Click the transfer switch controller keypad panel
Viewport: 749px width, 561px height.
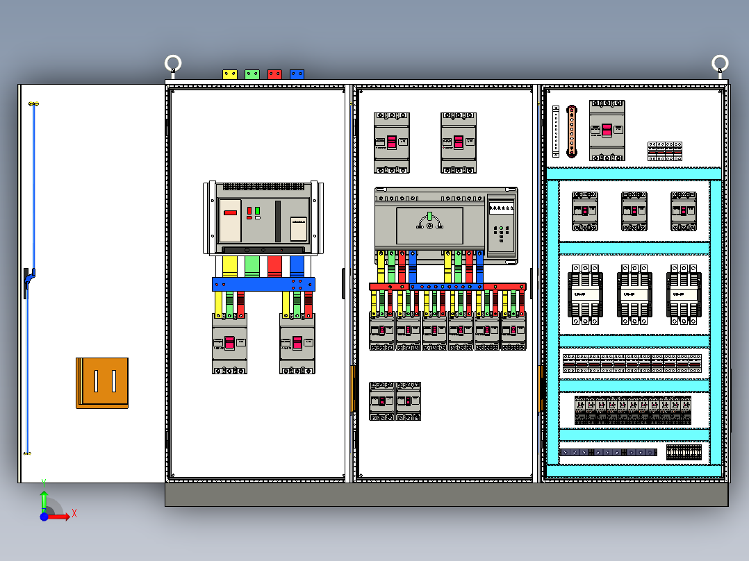(x=501, y=224)
